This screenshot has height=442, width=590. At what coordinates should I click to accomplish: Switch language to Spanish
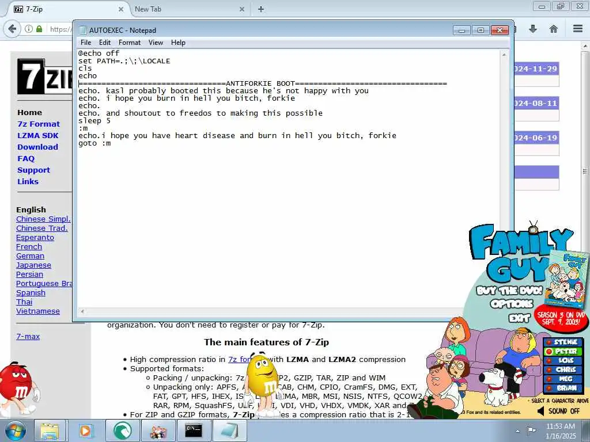(31, 292)
